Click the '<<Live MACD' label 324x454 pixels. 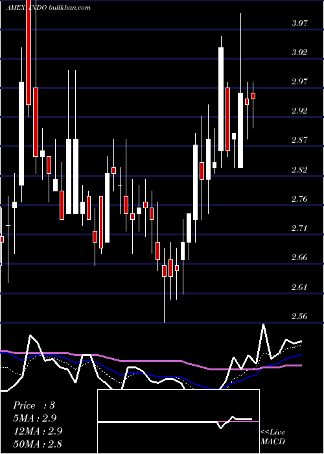tap(273, 436)
